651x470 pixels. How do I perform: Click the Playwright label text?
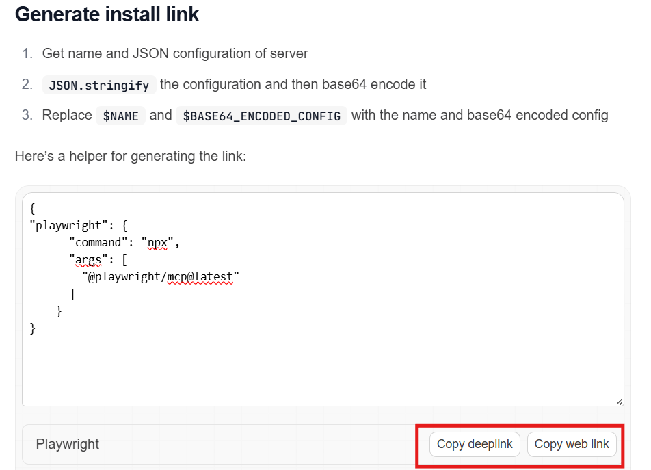click(66, 444)
